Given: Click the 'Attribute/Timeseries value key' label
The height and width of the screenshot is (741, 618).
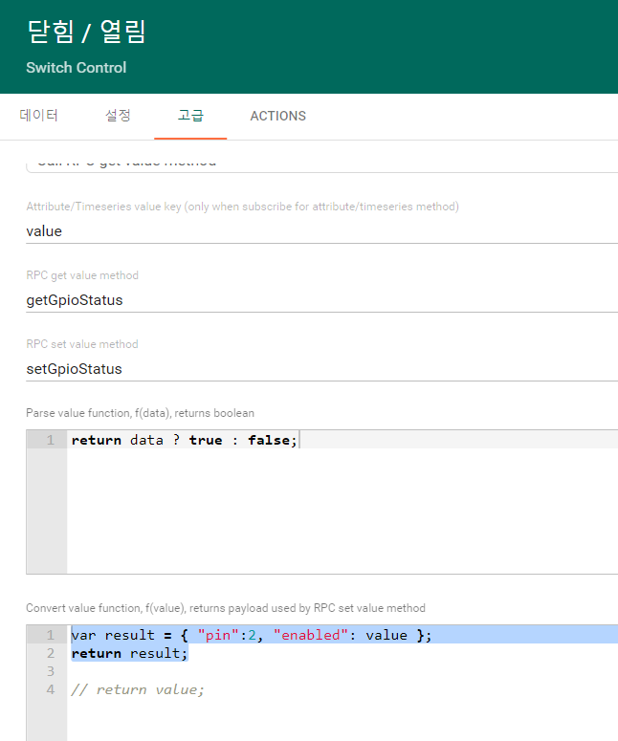Looking at the screenshot, I should (x=243, y=207).
